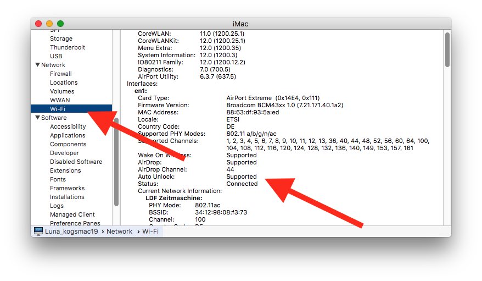Viewport: 482px width, 281px height.
Task: Select Storage in the sidebar
Action: pos(61,38)
